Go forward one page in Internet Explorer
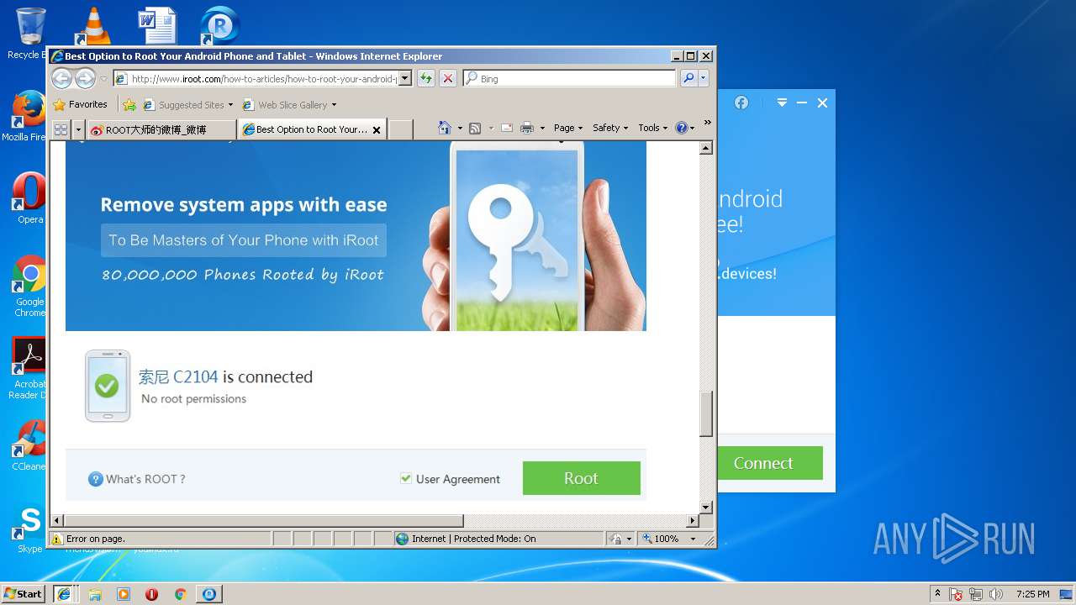The height and width of the screenshot is (605, 1076). click(x=85, y=78)
